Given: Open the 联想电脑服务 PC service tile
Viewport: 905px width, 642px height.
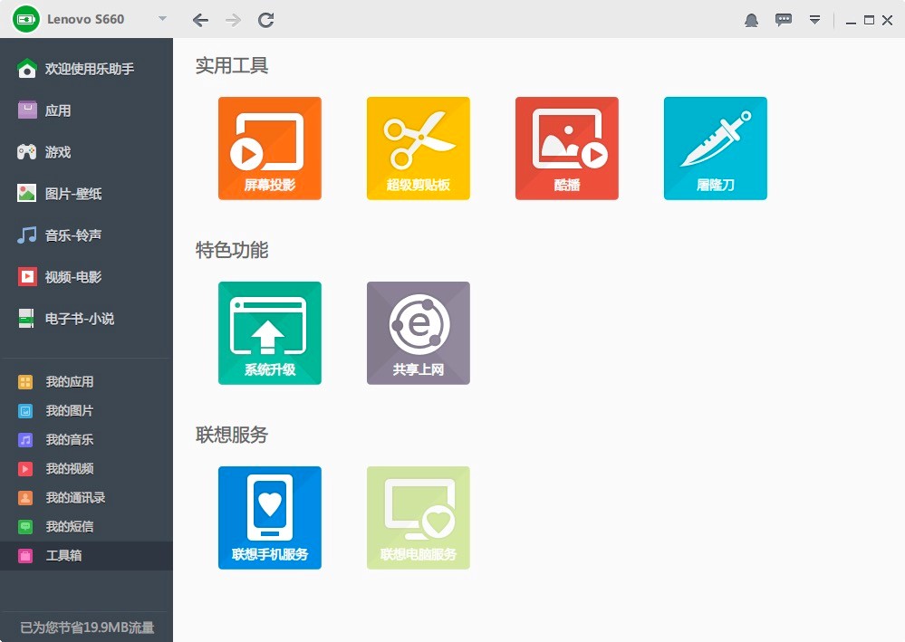Looking at the screenshot, I should tap(419, 517).
